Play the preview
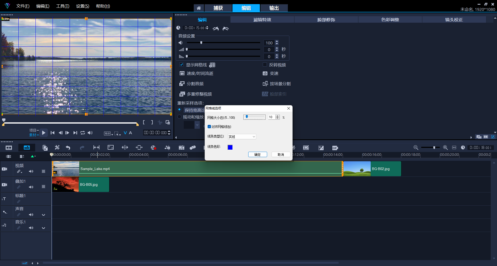 (x=44, y=133)
